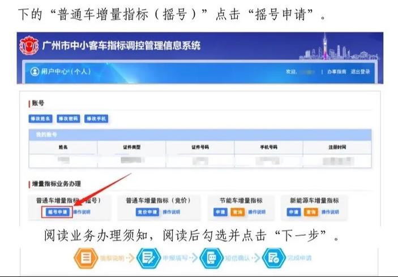Click the 申报填写 step hexagon icon

pos(148,258)
